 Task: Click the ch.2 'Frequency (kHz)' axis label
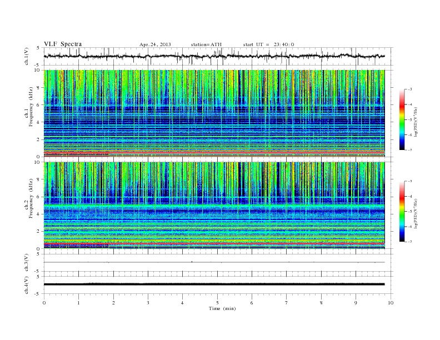(31, 199)
